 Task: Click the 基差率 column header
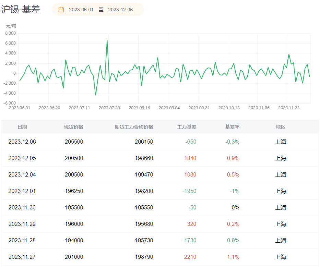tap(232, 127)
